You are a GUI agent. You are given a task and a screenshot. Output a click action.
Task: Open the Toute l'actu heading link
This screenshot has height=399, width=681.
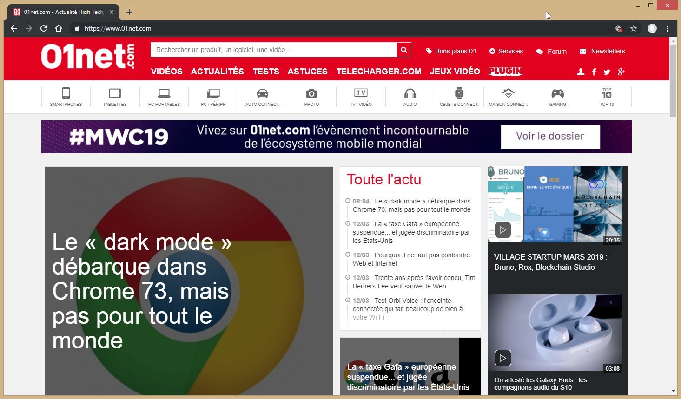click(x=384, y=179)
